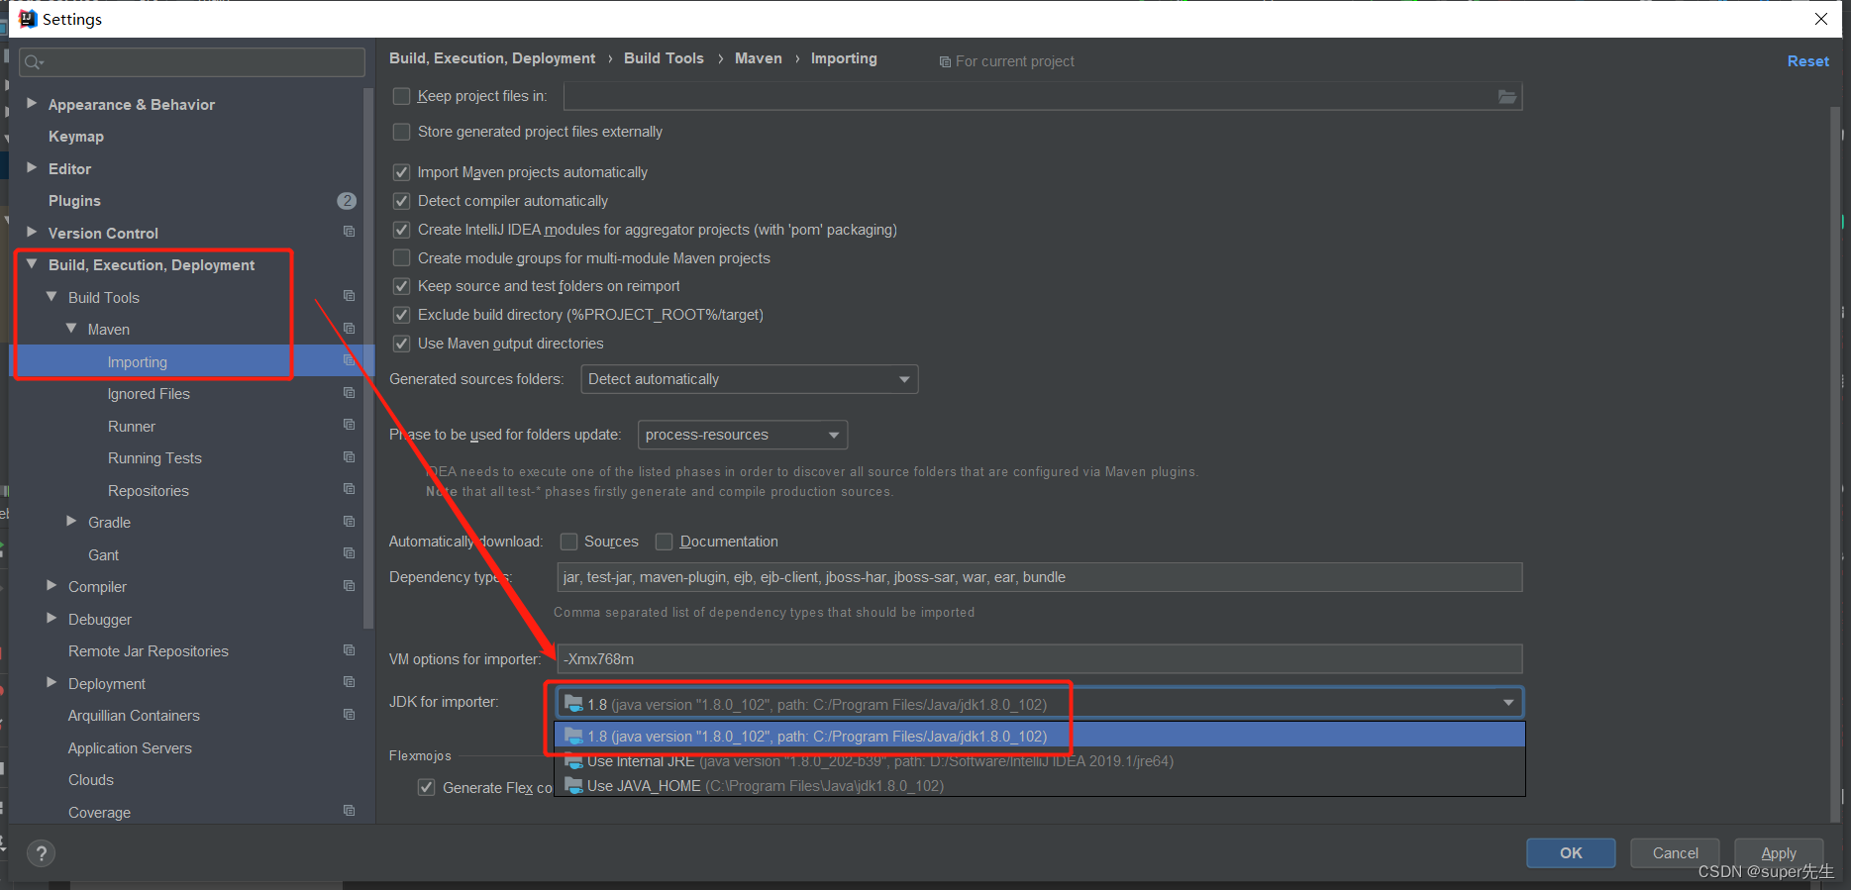Expand the Editor section
1851x890 pixels.
32,167
